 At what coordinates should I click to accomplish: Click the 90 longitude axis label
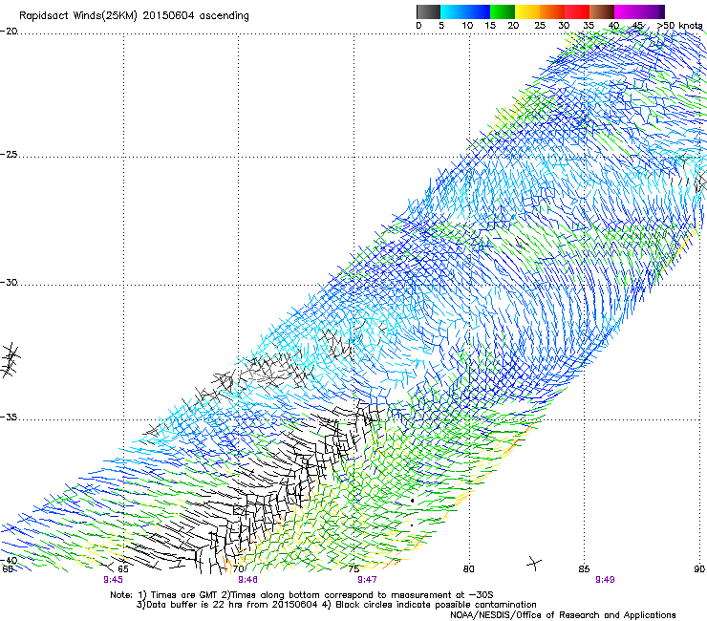(699, 568)
